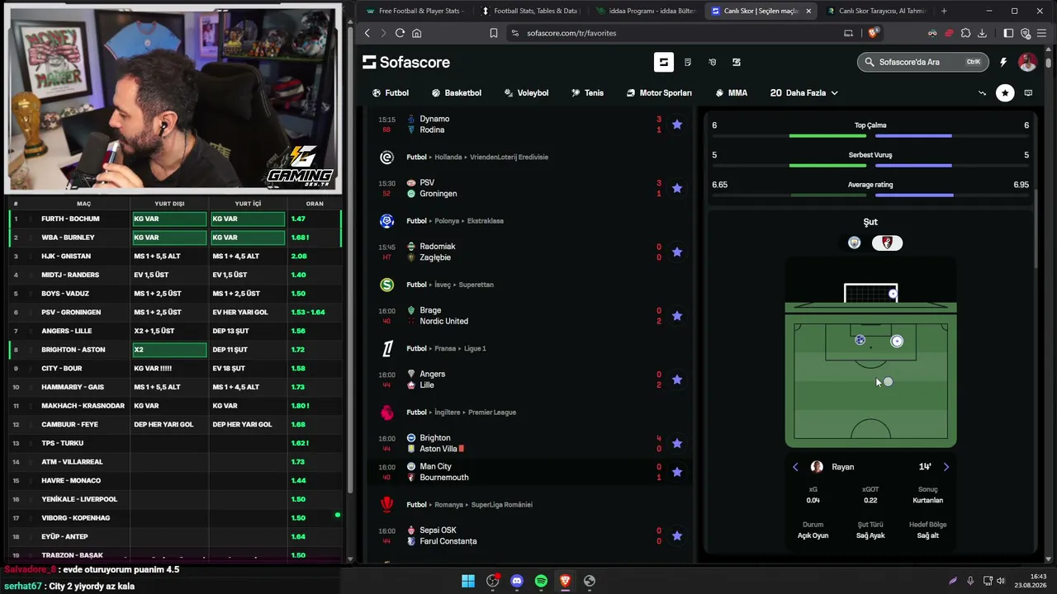Open the Brighton vs Aston Villa match row
Viewport: 1057px width, 594px height.
(528, 443)
